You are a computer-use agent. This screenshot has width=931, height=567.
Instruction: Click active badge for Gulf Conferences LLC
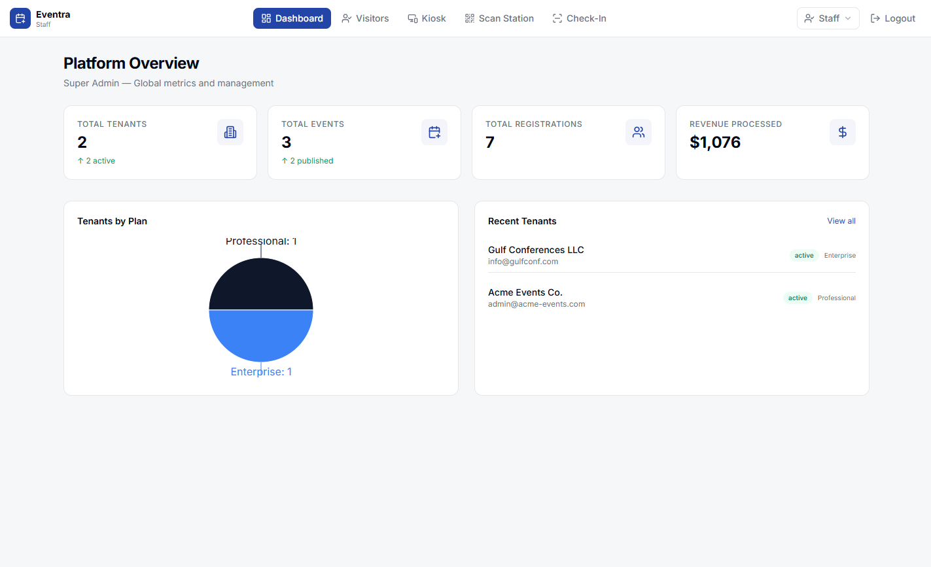[804, 256]
